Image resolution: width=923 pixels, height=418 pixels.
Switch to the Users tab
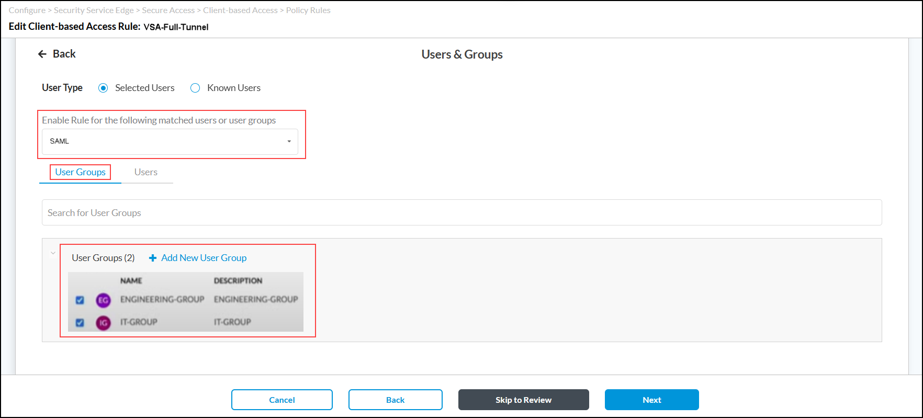tap(146, 172)
